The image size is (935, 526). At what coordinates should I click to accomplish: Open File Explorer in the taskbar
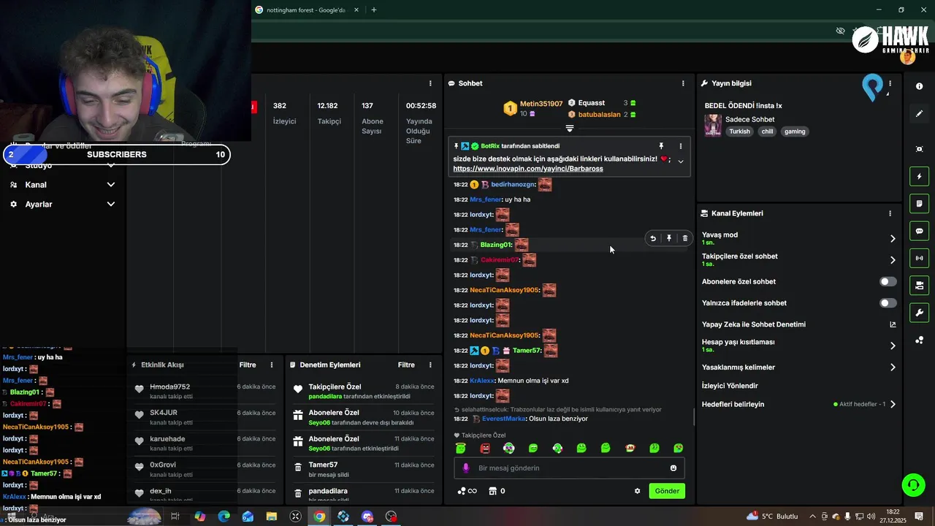272,517
